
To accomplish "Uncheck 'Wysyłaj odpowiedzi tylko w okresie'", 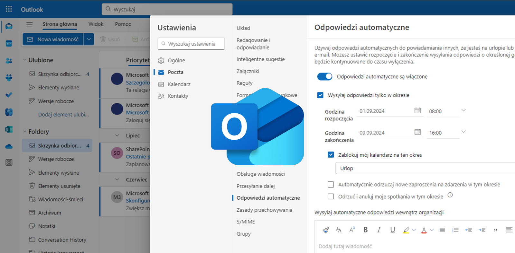I will [320, 95].
